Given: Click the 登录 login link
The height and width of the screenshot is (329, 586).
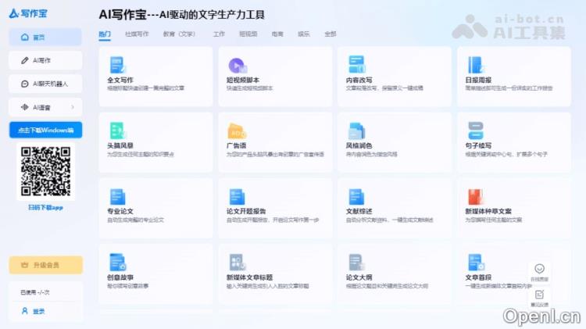Looking at the screenshot, I should (38, 311).
